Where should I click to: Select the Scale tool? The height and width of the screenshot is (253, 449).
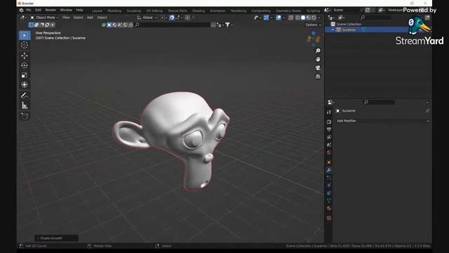point(25,75)
